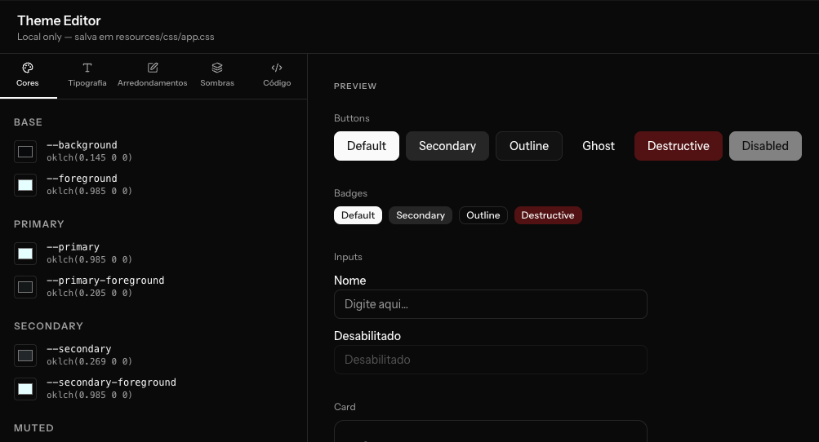Click the BASE section heading
819x442 pixels.
[29, 122]
